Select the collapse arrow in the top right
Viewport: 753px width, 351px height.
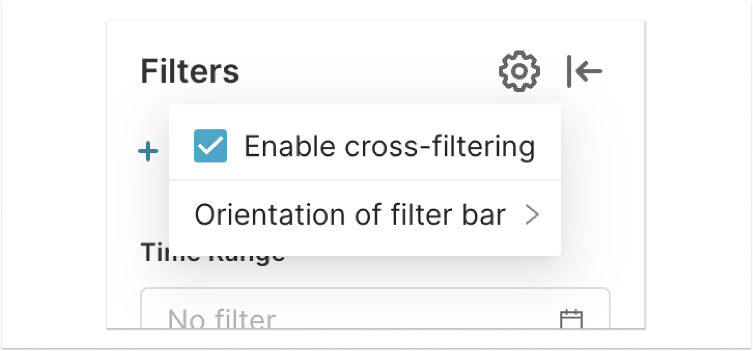pos(583,71)
